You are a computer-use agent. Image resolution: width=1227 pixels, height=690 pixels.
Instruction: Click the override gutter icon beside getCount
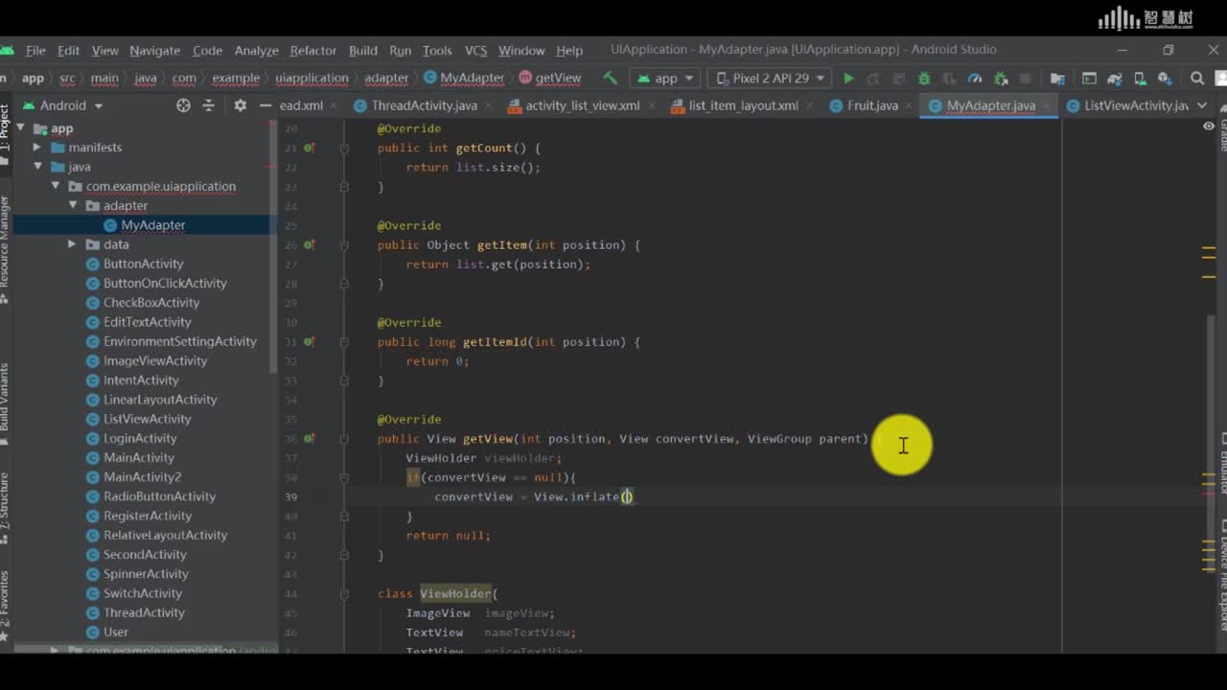pos(310,148)
